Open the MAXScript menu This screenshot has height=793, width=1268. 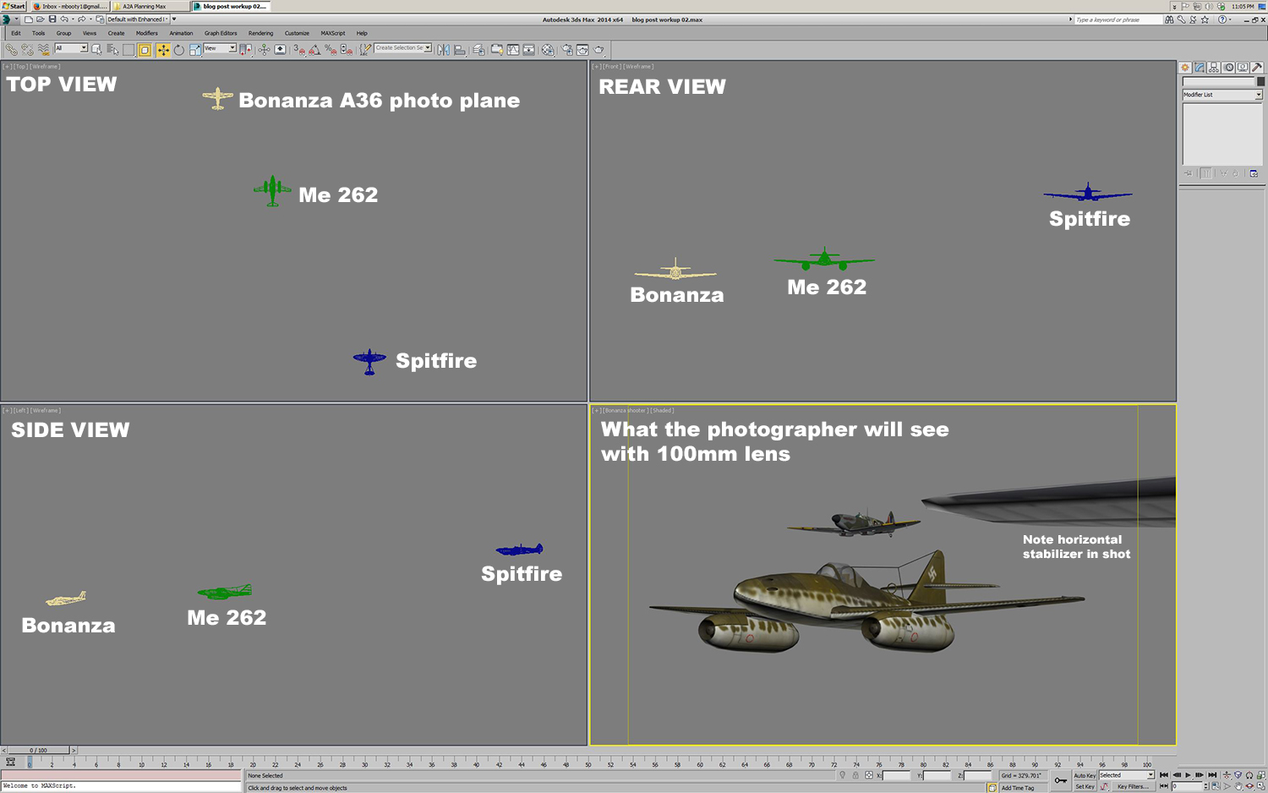(x=333, y=33)
